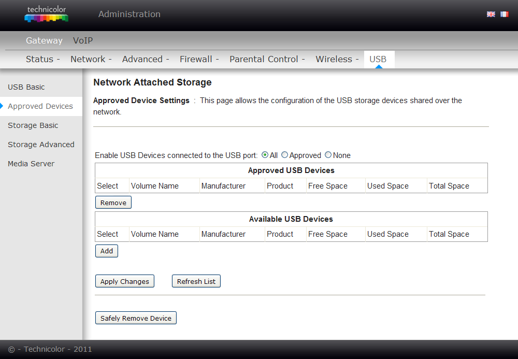This screenshot has width=518, height=359.
Task: Go to the Gateway section
Action: (44, 40)
